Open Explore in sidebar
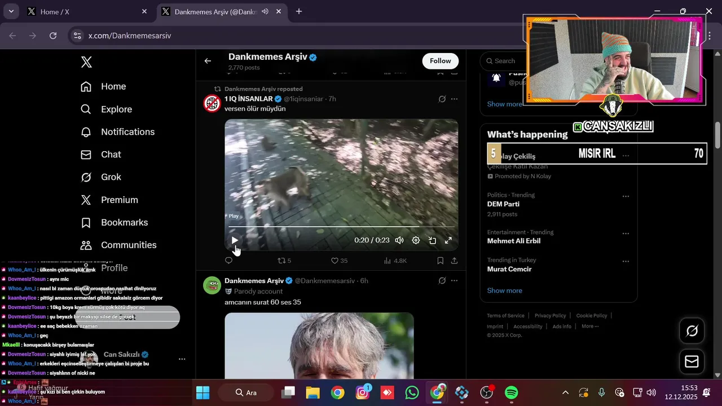This screenshot has width=722, height=406. click(106, 109)
